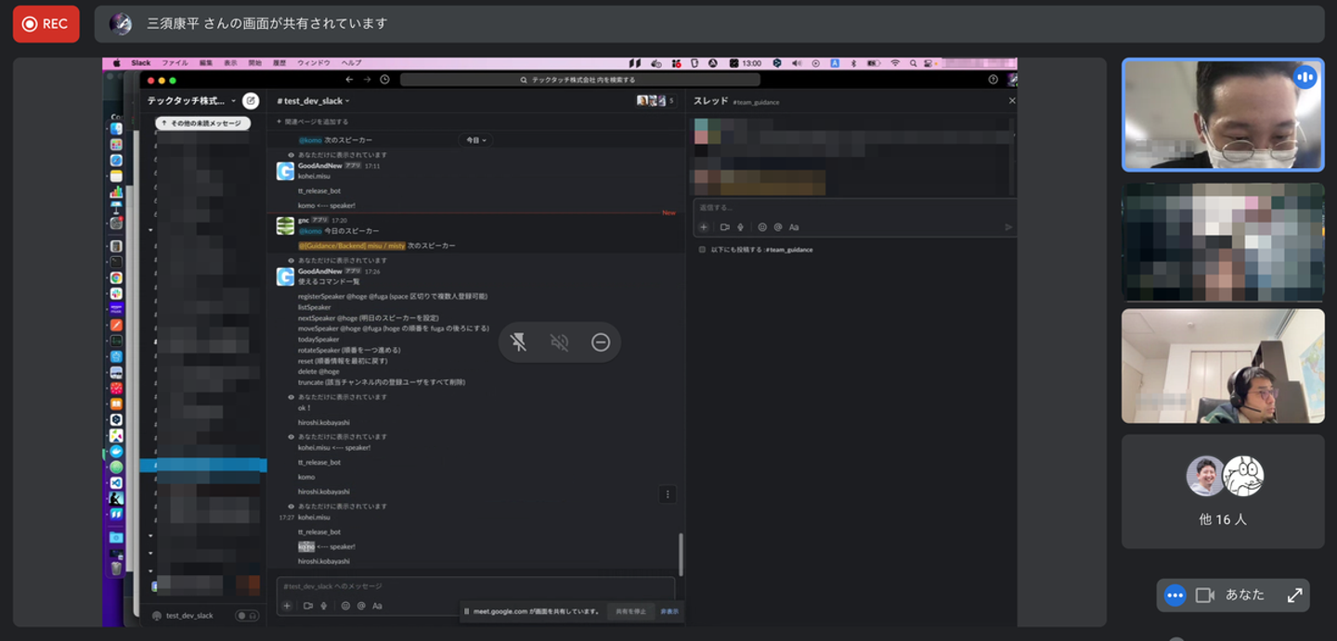
Task: Open the 表示 menu
Action: pyautogui.click(x=230, y=63)
